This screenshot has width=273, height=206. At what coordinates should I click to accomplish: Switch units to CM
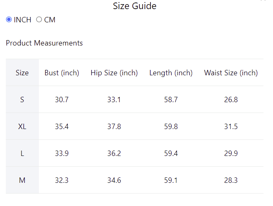pyautogui.click(x=39, y=19)
